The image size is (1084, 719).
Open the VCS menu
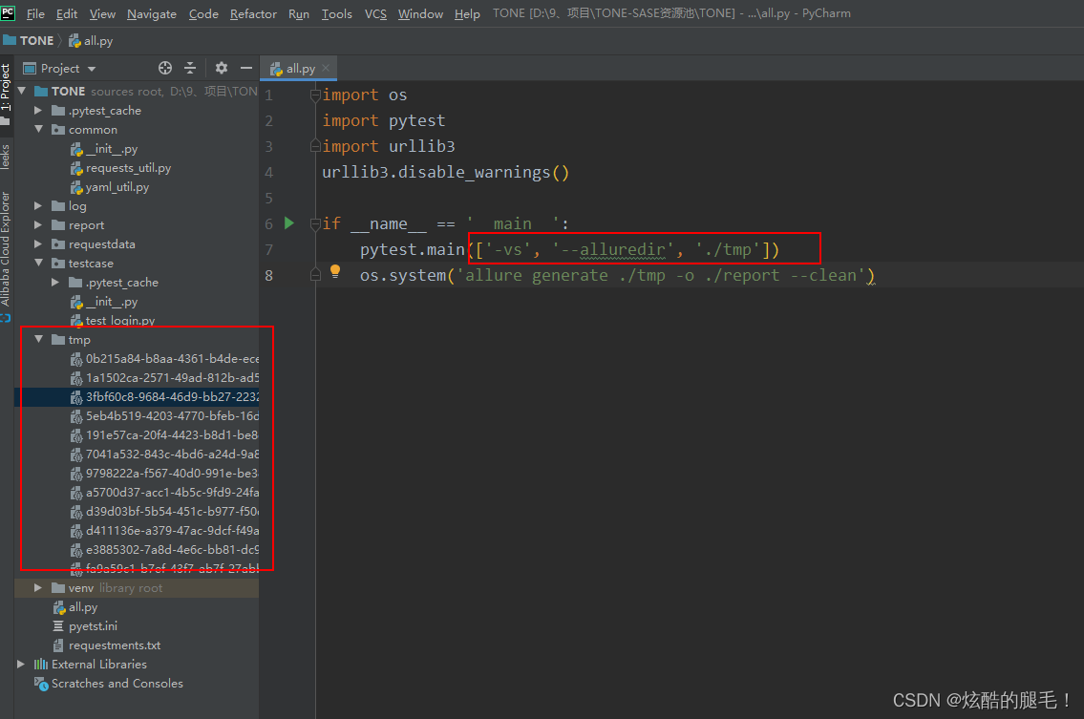[x=375, y=13]
